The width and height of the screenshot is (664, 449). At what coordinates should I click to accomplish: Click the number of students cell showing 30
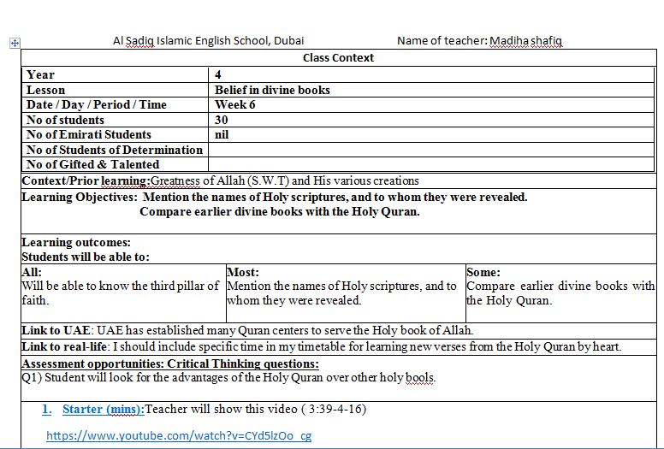(222, 121)
